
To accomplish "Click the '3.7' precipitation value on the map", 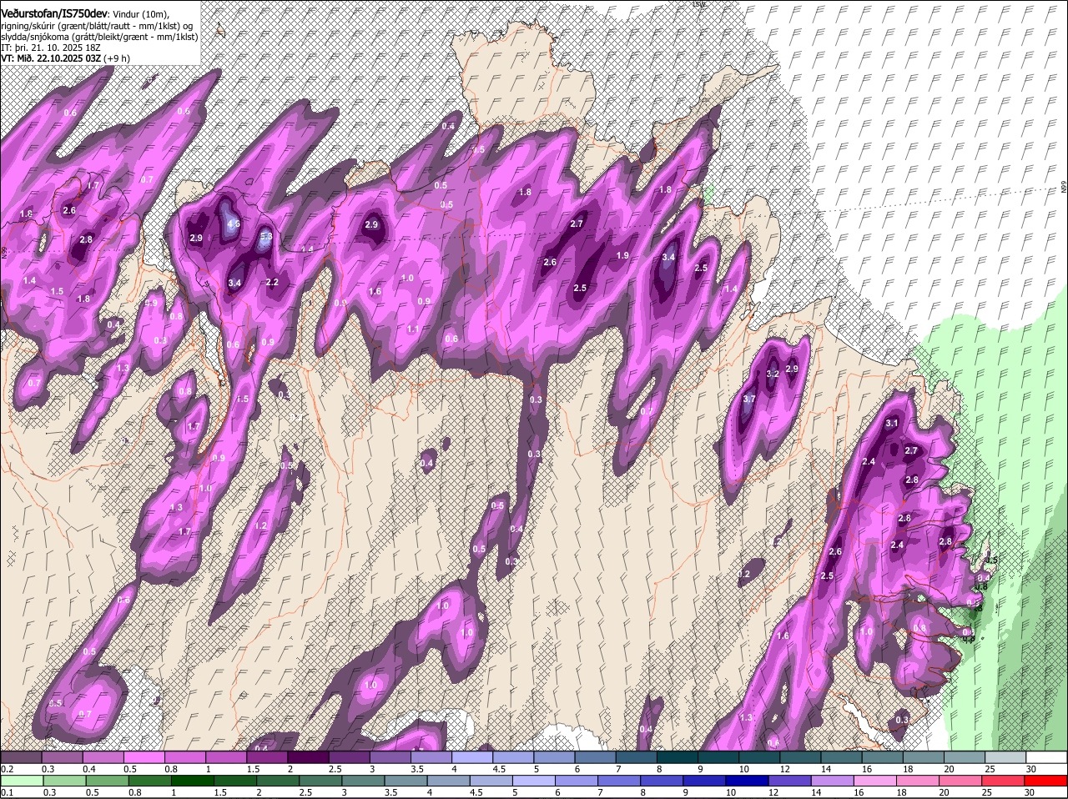I will coord(749,399).
